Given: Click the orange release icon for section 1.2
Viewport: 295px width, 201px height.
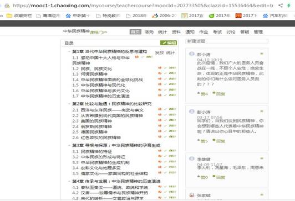Looking at the screenshot, I should coord(160,68).
